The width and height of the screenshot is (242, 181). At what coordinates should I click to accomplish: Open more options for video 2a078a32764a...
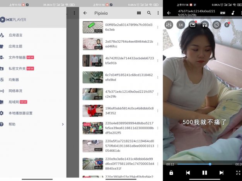point(158,44)
